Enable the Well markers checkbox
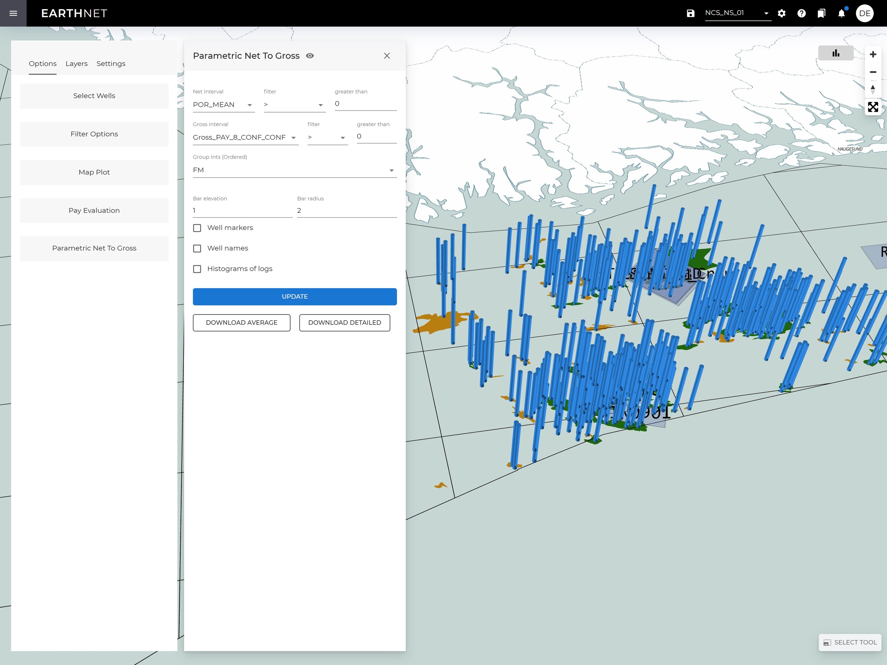The height and width of the screenshot is (665, 887). click(197, 228)
